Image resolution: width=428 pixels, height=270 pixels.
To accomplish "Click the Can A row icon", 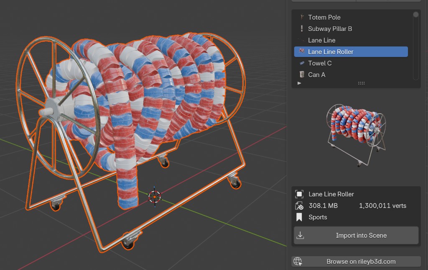I will tap(302, 75).
